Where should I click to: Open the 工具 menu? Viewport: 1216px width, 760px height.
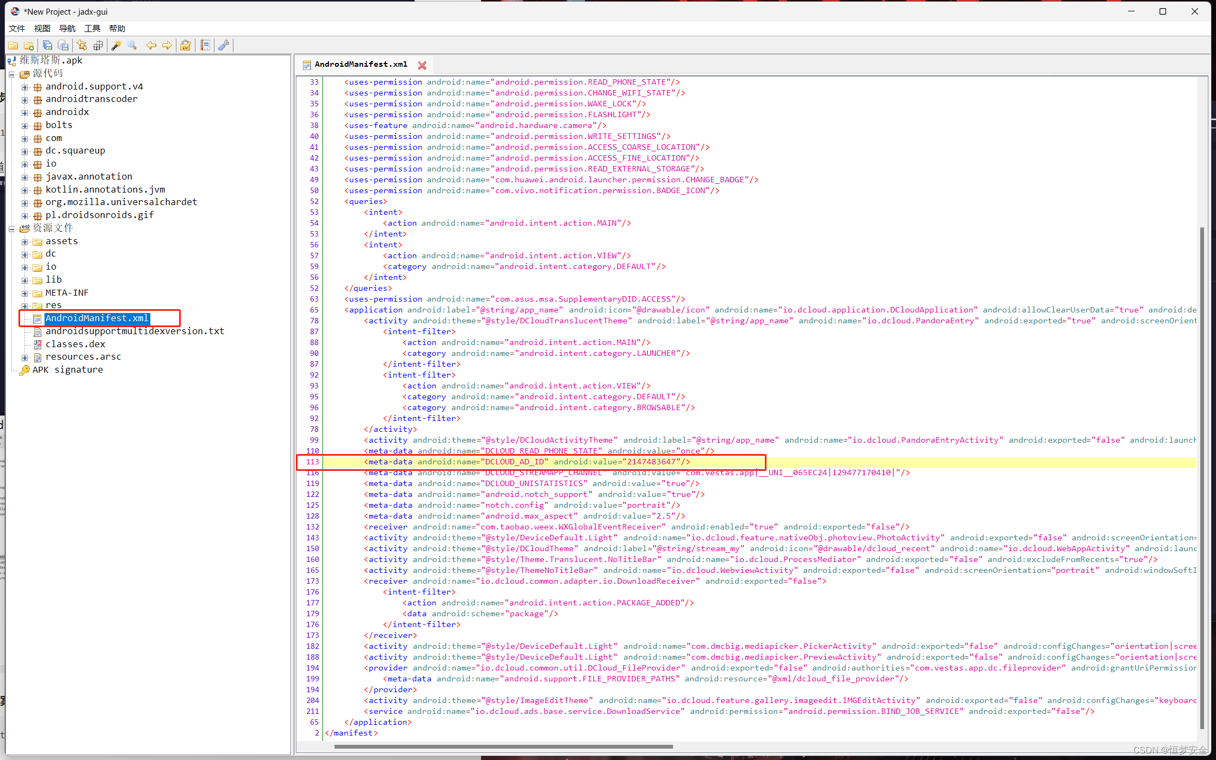(92, 28)
